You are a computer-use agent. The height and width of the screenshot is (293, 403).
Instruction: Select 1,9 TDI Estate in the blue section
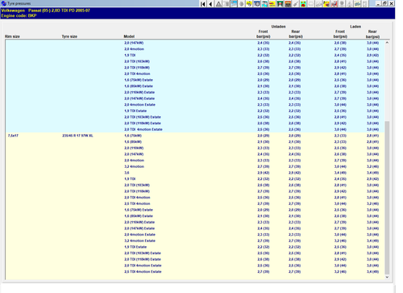[135, 111]
